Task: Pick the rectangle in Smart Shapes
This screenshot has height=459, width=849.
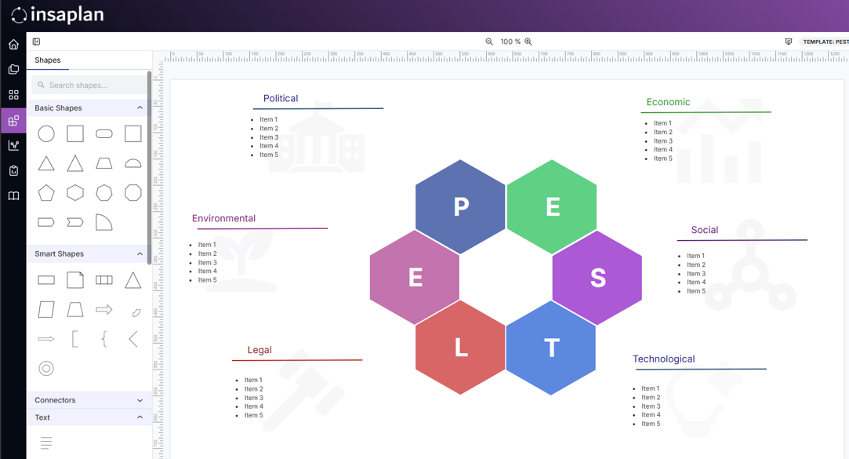Action: (x=46, y=280)
